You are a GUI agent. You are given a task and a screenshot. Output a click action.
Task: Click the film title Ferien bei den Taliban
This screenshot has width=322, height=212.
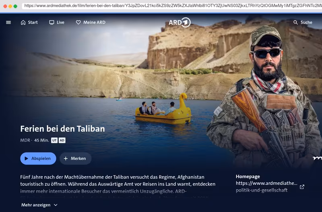coord(63,129)
